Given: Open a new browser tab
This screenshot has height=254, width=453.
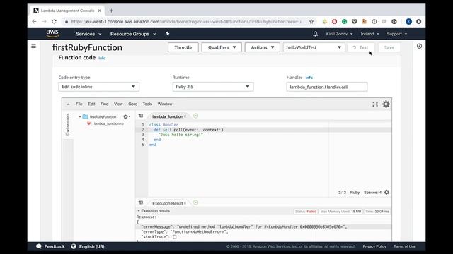Looking at the screenshot, I should [x=111, y=11].
